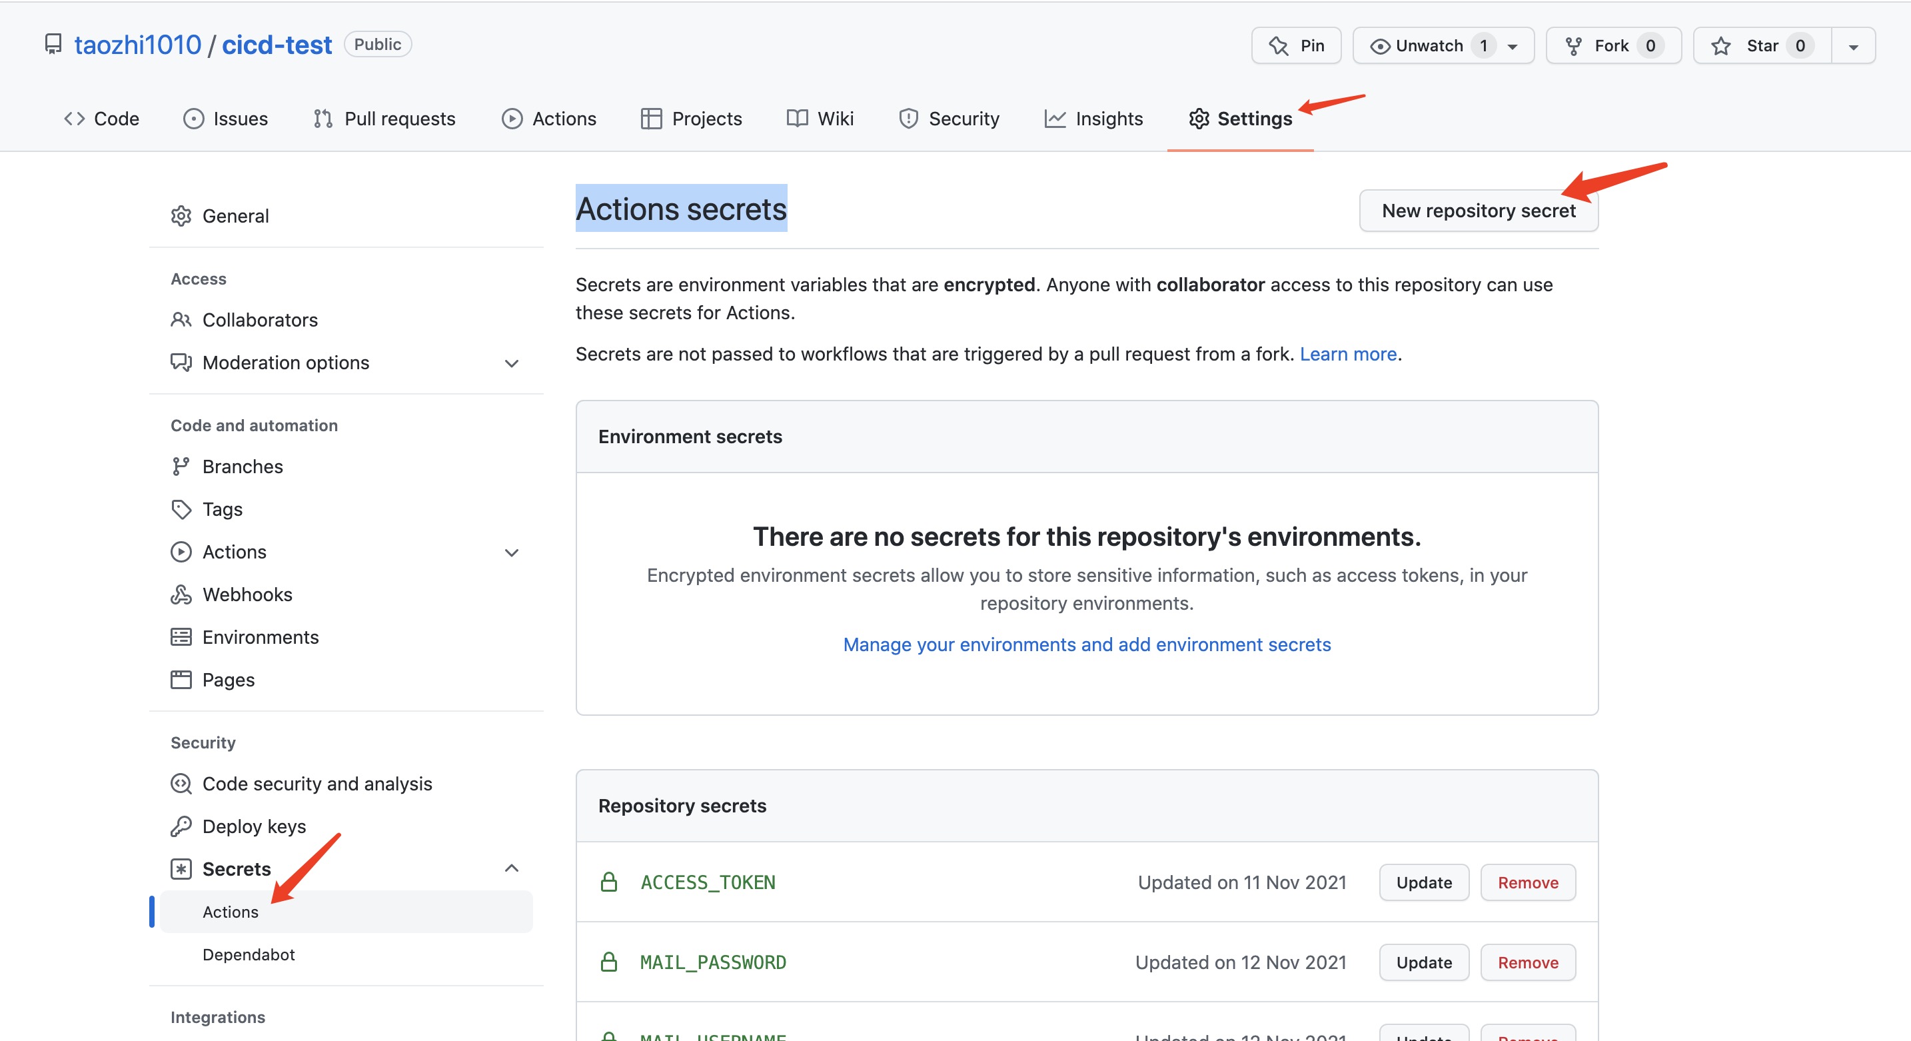Click the repository icon beside taozhi1010

pyautogui.click(x=53, y=45)
